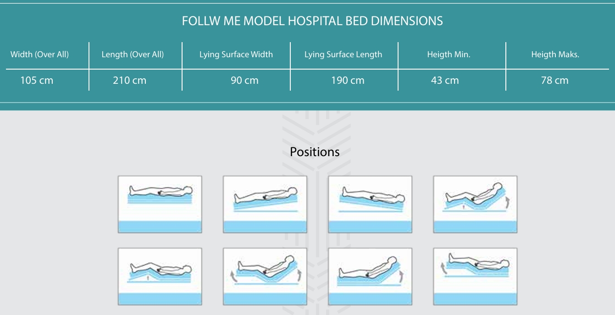Choose the head-elevated tilt position icon
Viewport: 615px width, 315px height.
pyautogui.click(x=265, y=204)
